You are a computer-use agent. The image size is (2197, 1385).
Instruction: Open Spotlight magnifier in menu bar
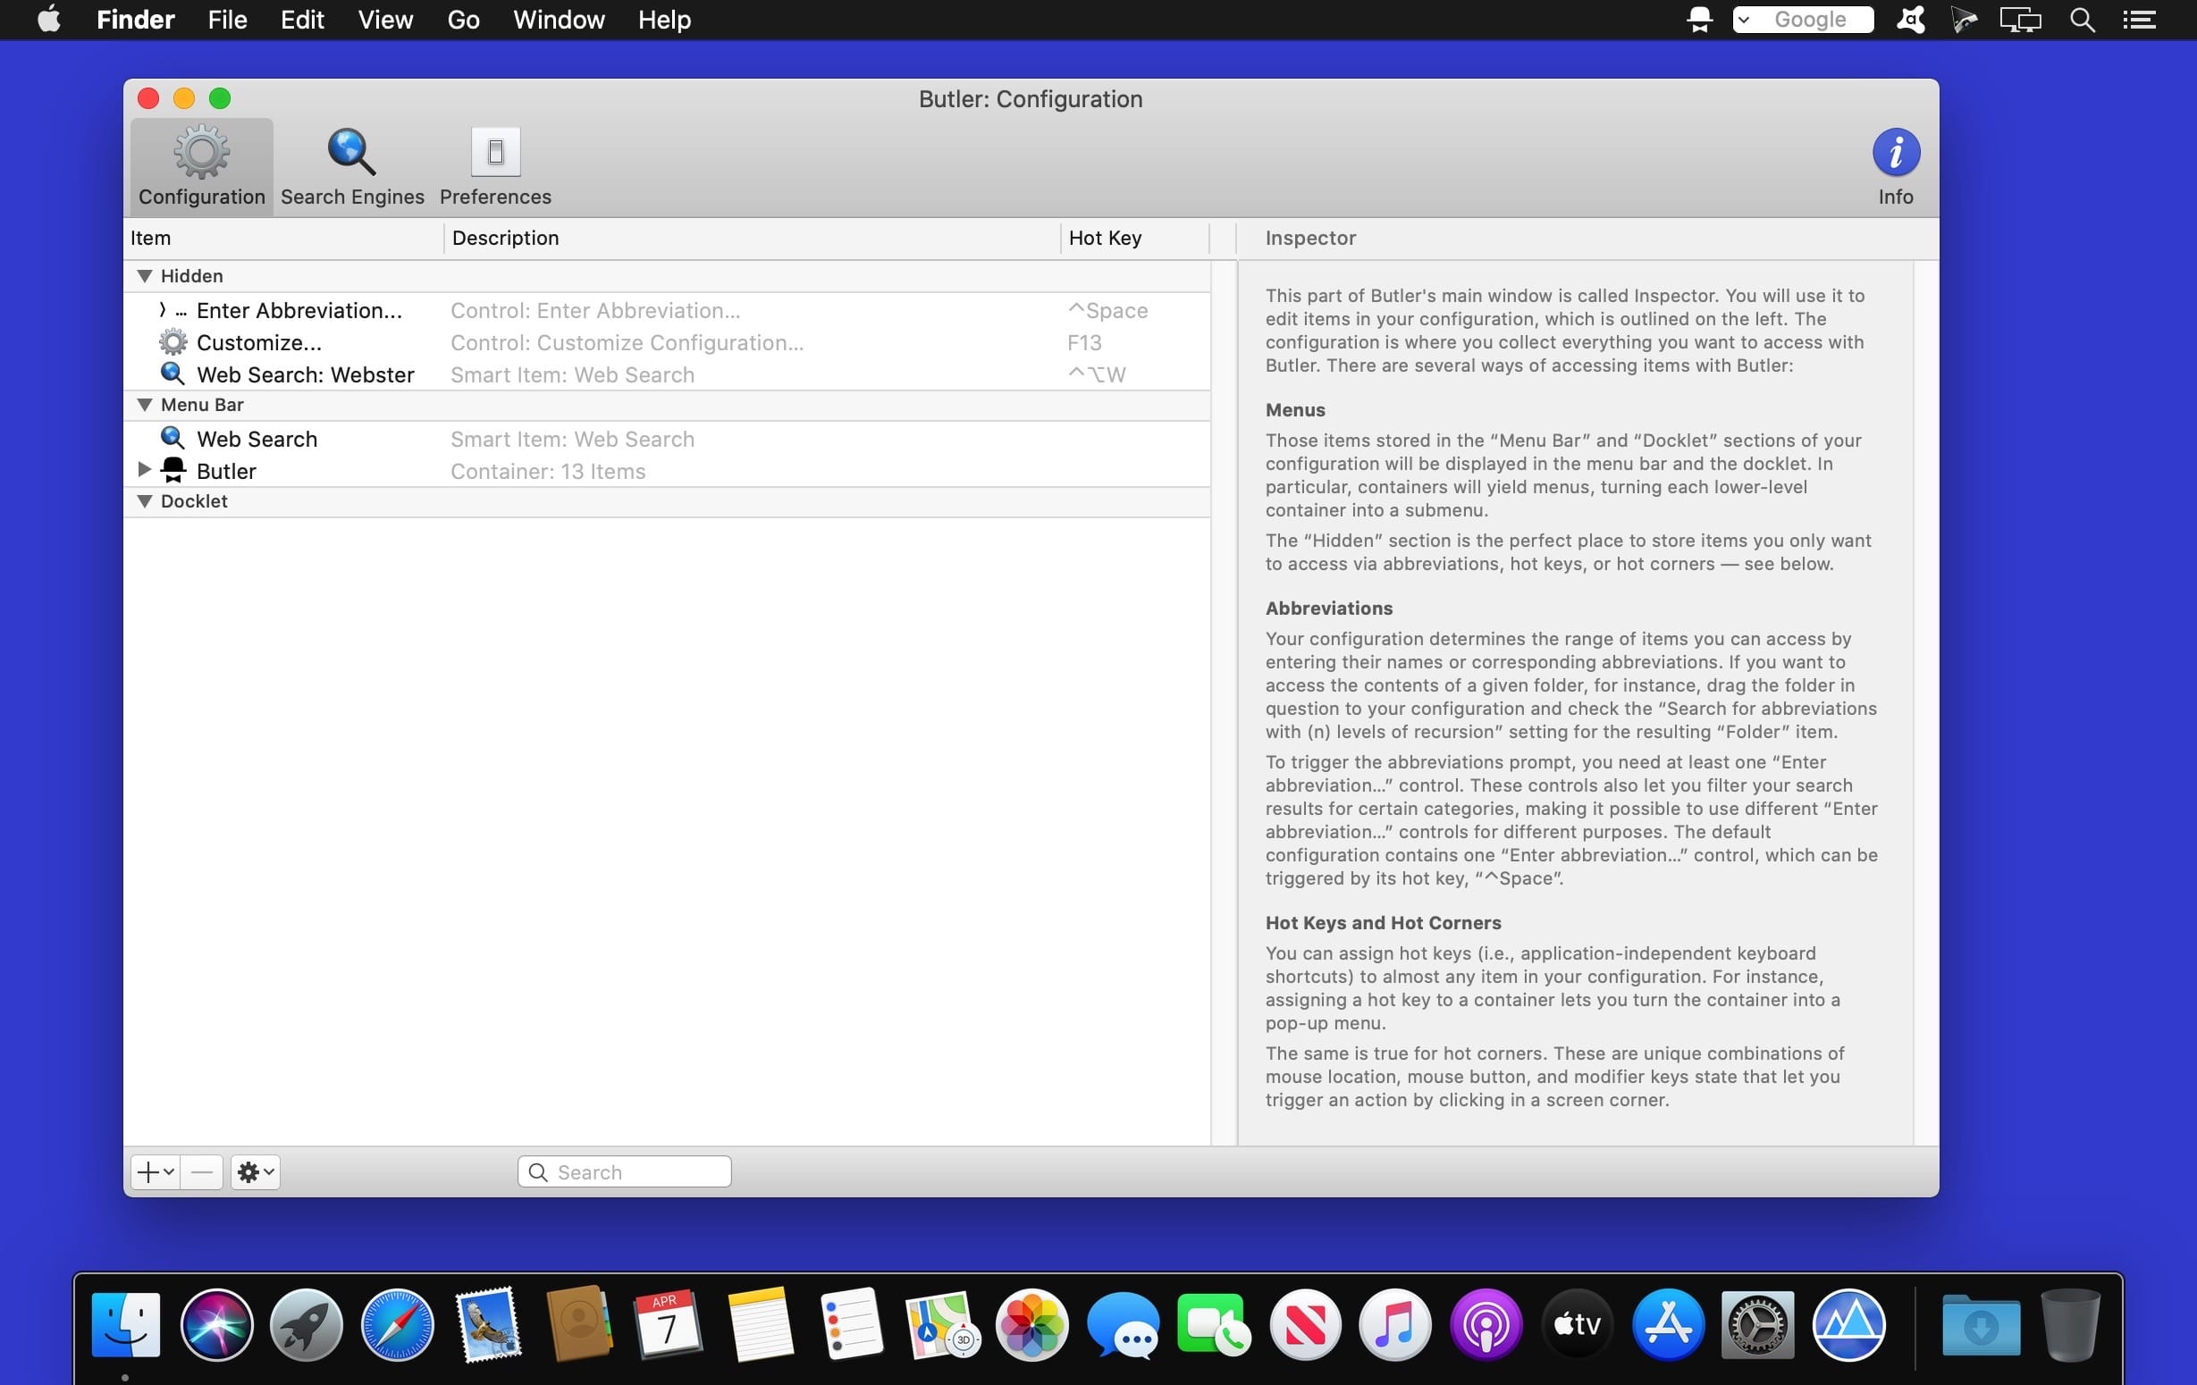click(2081, 19)
